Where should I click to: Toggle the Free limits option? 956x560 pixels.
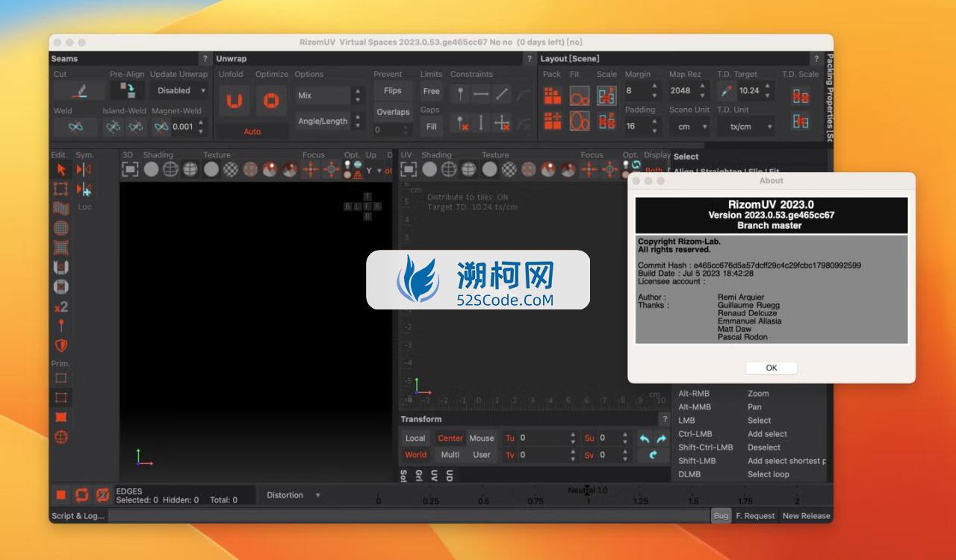(x=431, y=91)
